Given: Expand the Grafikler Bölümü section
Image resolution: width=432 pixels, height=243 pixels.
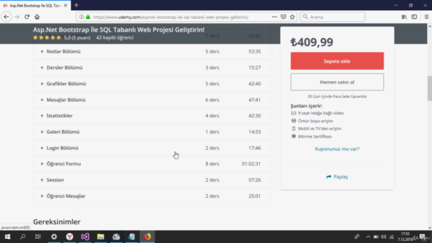Looking at the screenshot, I should tap(151, 84).
